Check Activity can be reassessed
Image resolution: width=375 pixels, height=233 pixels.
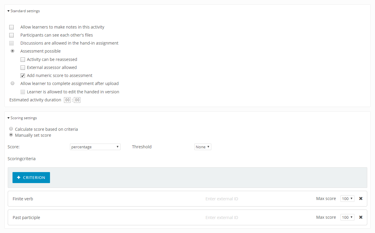point(23,59)
